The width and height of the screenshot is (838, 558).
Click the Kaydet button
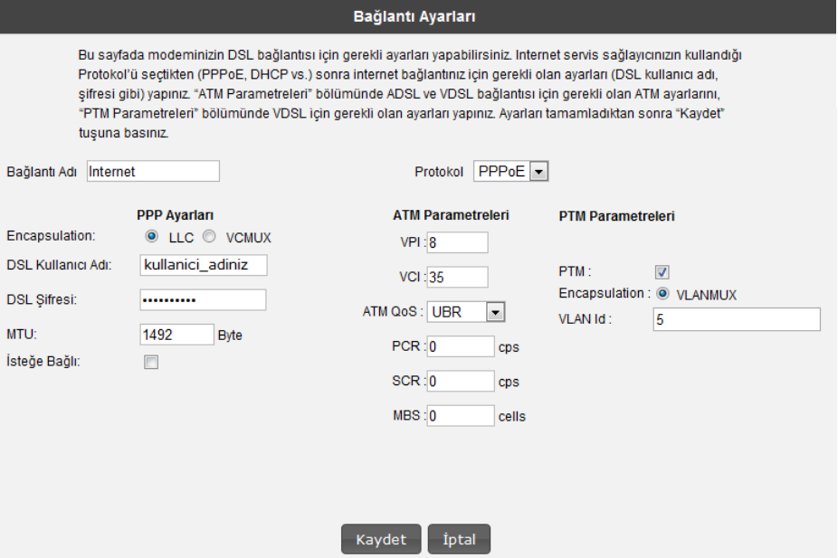click(380, 537)
